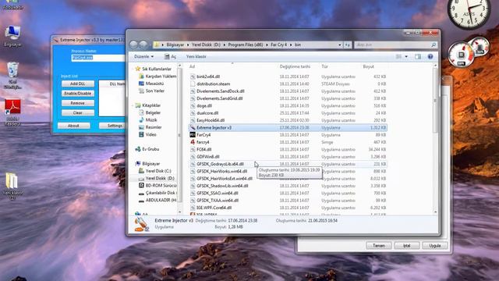Click the Uygula button in the dialog behind
499x281 pixels.
point(435,246)
